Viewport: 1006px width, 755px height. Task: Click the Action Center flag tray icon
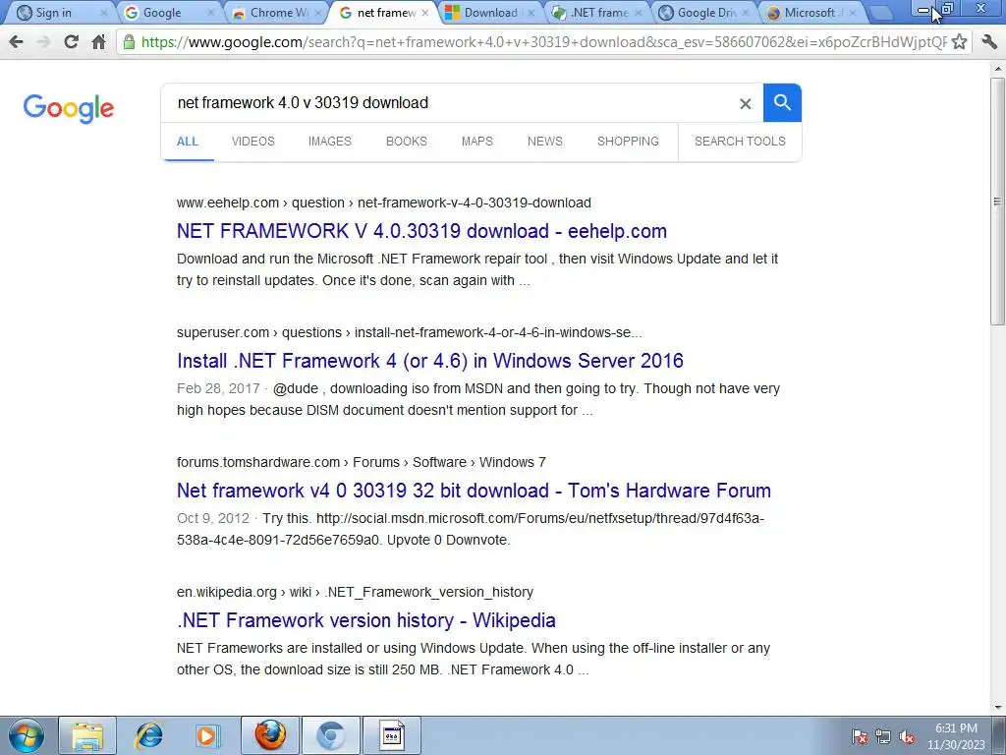point(860,736)
